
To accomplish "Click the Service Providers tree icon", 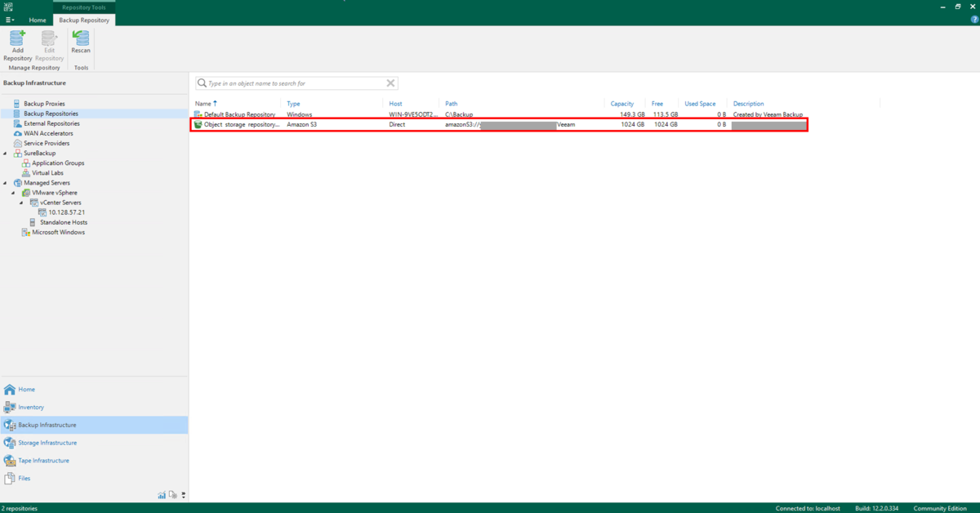I will click(17, 143).
